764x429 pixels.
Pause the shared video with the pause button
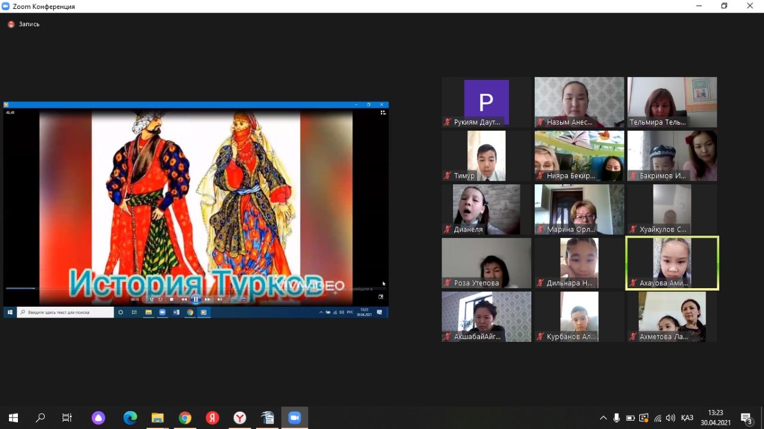pos(195,300)
